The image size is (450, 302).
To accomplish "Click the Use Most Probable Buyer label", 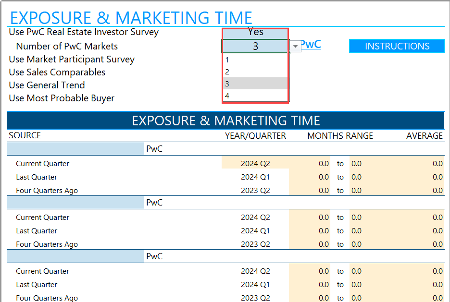I will (62, 98).
